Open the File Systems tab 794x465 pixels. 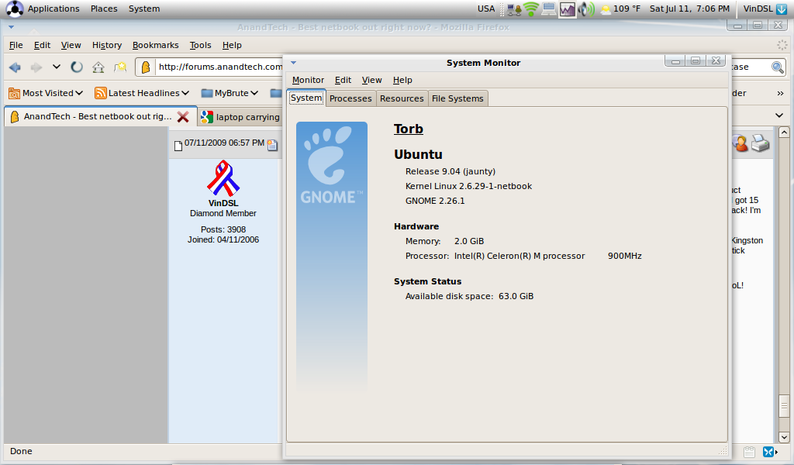click(457, 98)
